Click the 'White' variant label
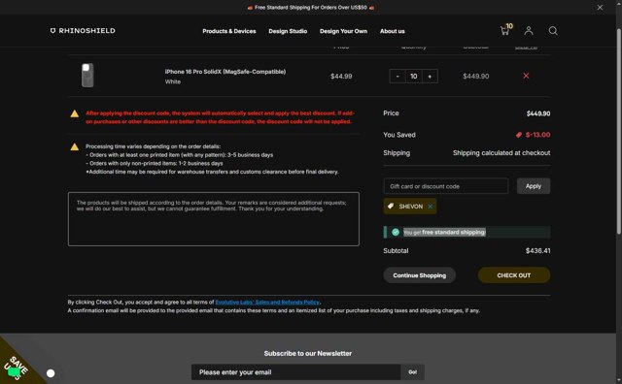Image resolution: width=622 pixels, height=384 pixels. 173,81
